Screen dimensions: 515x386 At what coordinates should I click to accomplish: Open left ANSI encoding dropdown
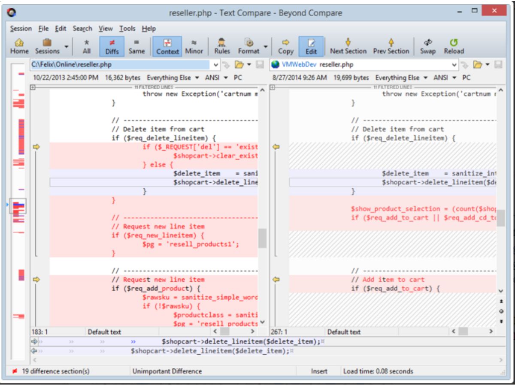tap(217, 78)
